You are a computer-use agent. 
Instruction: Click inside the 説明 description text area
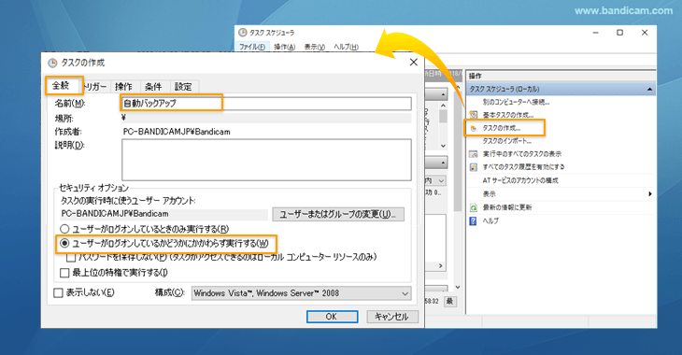click(x=266, y=160)
